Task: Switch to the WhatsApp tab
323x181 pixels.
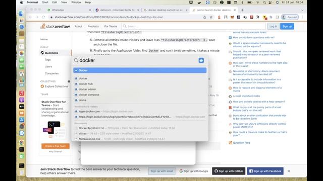Action: [x=69, y=10]
